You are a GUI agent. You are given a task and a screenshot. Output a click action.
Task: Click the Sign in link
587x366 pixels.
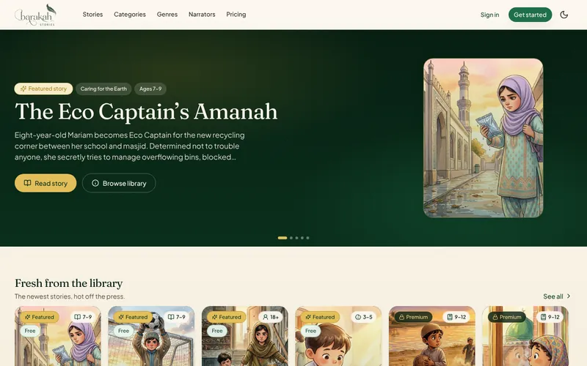(489, 15)
